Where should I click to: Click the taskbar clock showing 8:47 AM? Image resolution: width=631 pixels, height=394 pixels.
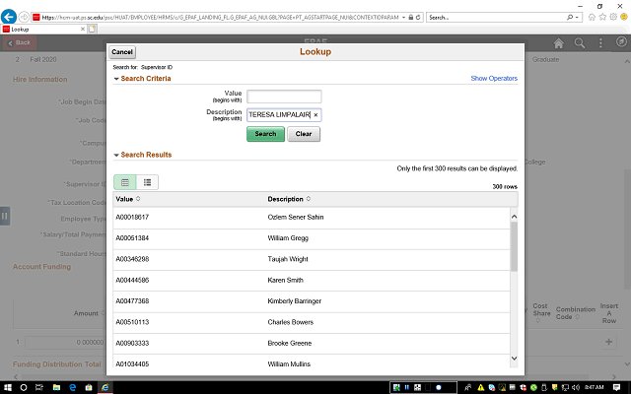tap(594, 387)
